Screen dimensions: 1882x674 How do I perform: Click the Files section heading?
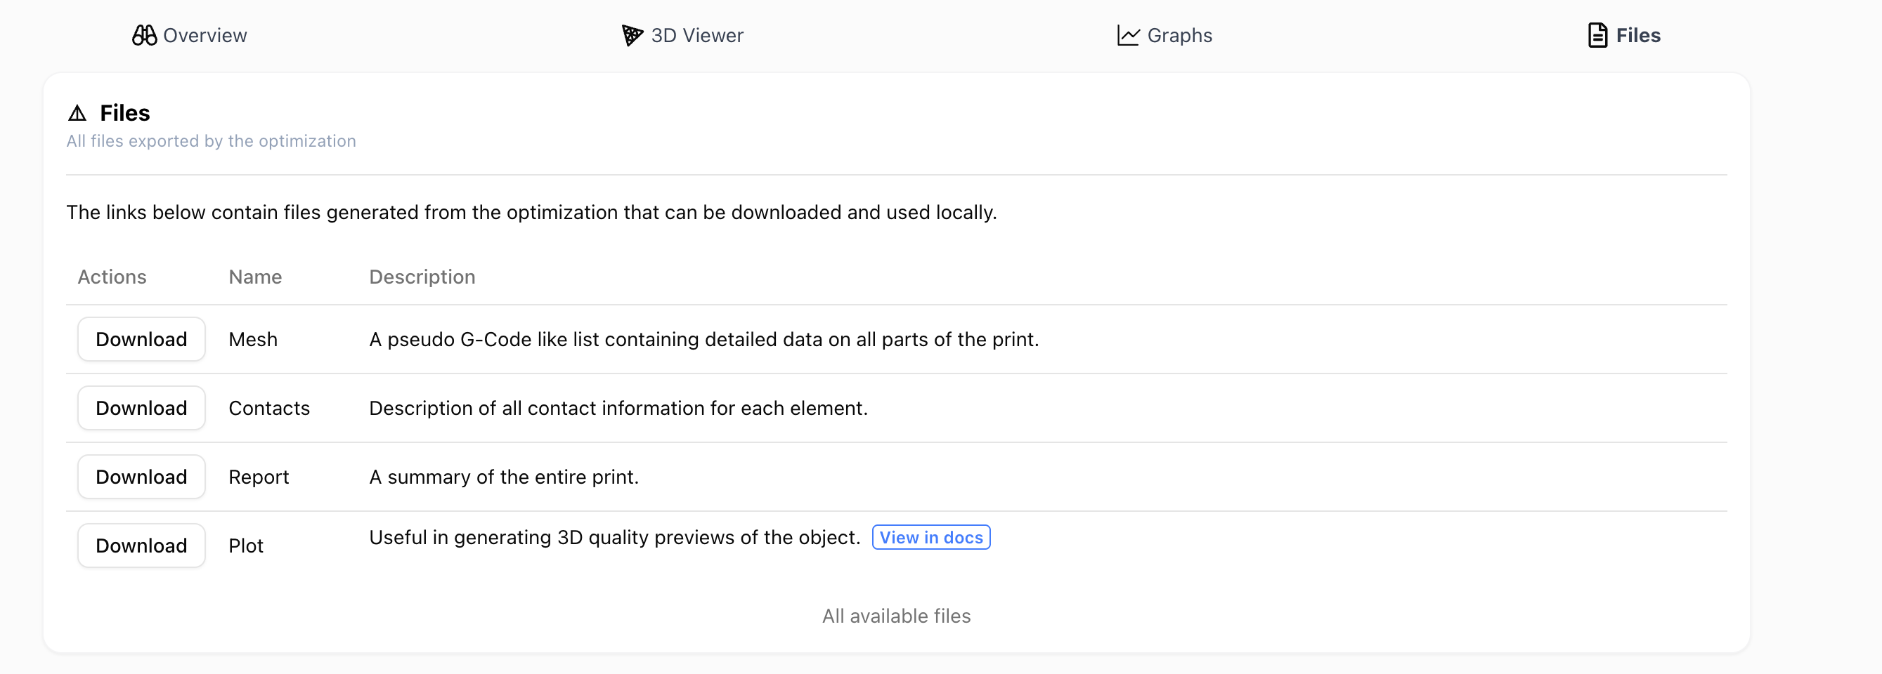(x=125, y=113)
